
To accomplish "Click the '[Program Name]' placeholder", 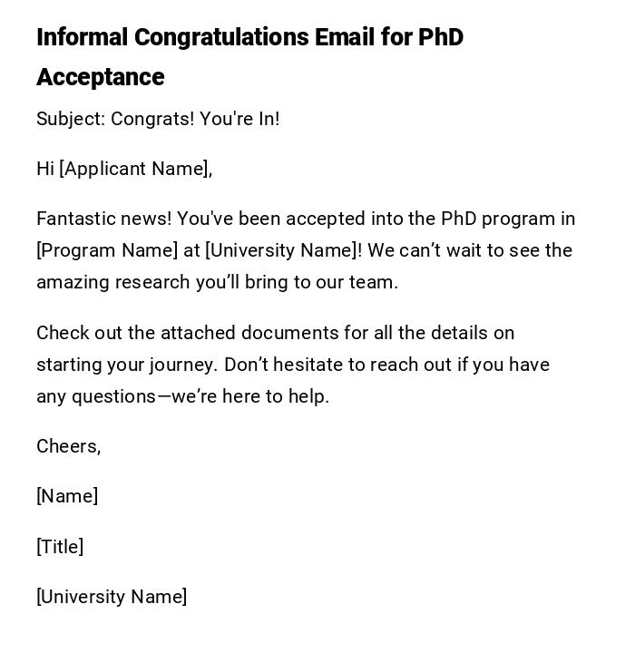I will 107,250.
